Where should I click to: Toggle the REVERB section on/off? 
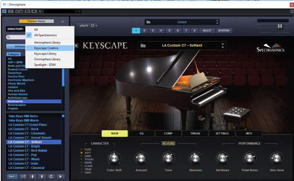click(x=168, y=144)
